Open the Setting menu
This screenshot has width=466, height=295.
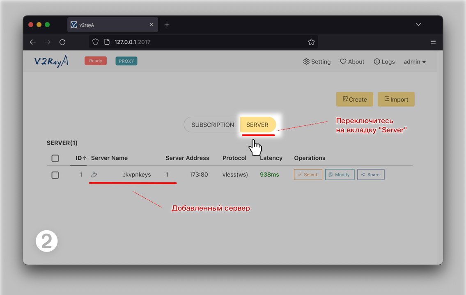click(x=317, y=61)
